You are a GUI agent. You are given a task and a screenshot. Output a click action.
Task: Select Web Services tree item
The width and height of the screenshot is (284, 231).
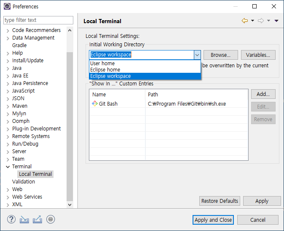click(27, 196)
